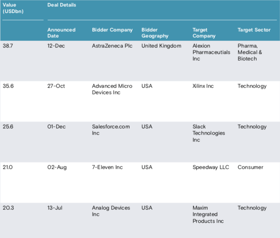280x238 pixels.
Task: Click the Pharma, Medical & Biotech sector cell
Action: coord(250,52)
